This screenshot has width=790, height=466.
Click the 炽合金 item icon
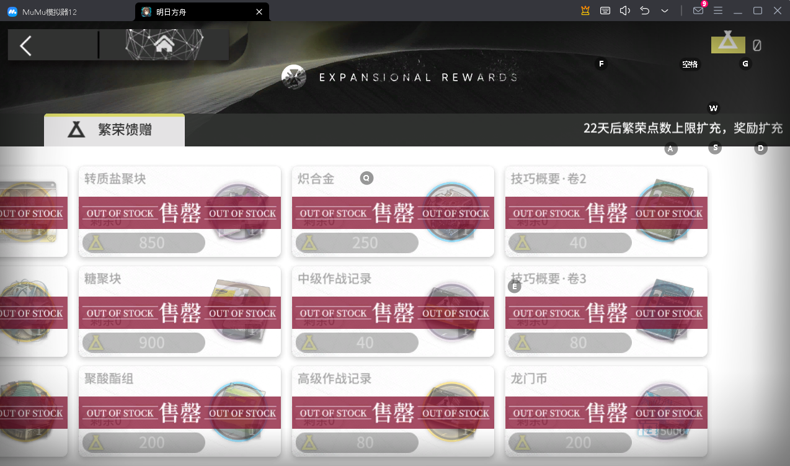(452, 212)
